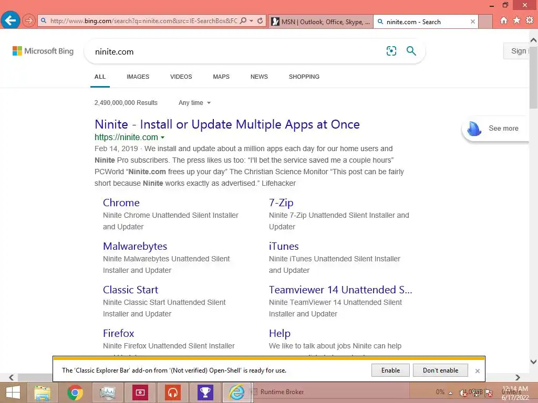Screen dimensions: 538x403
Task: Click Don't enable for the add-on
Action: coord(441,370)
